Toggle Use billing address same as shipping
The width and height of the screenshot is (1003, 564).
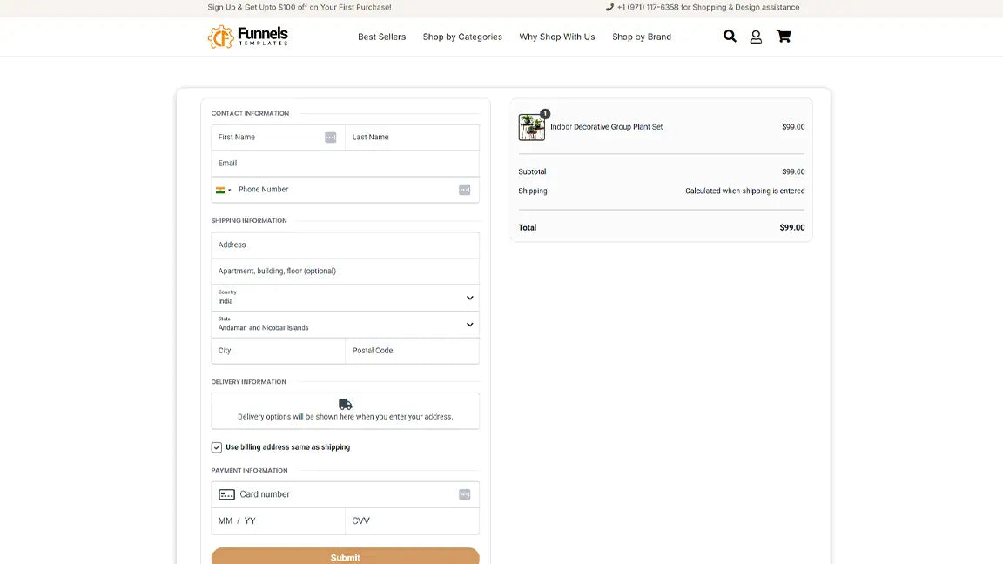(x=216, y=447)
